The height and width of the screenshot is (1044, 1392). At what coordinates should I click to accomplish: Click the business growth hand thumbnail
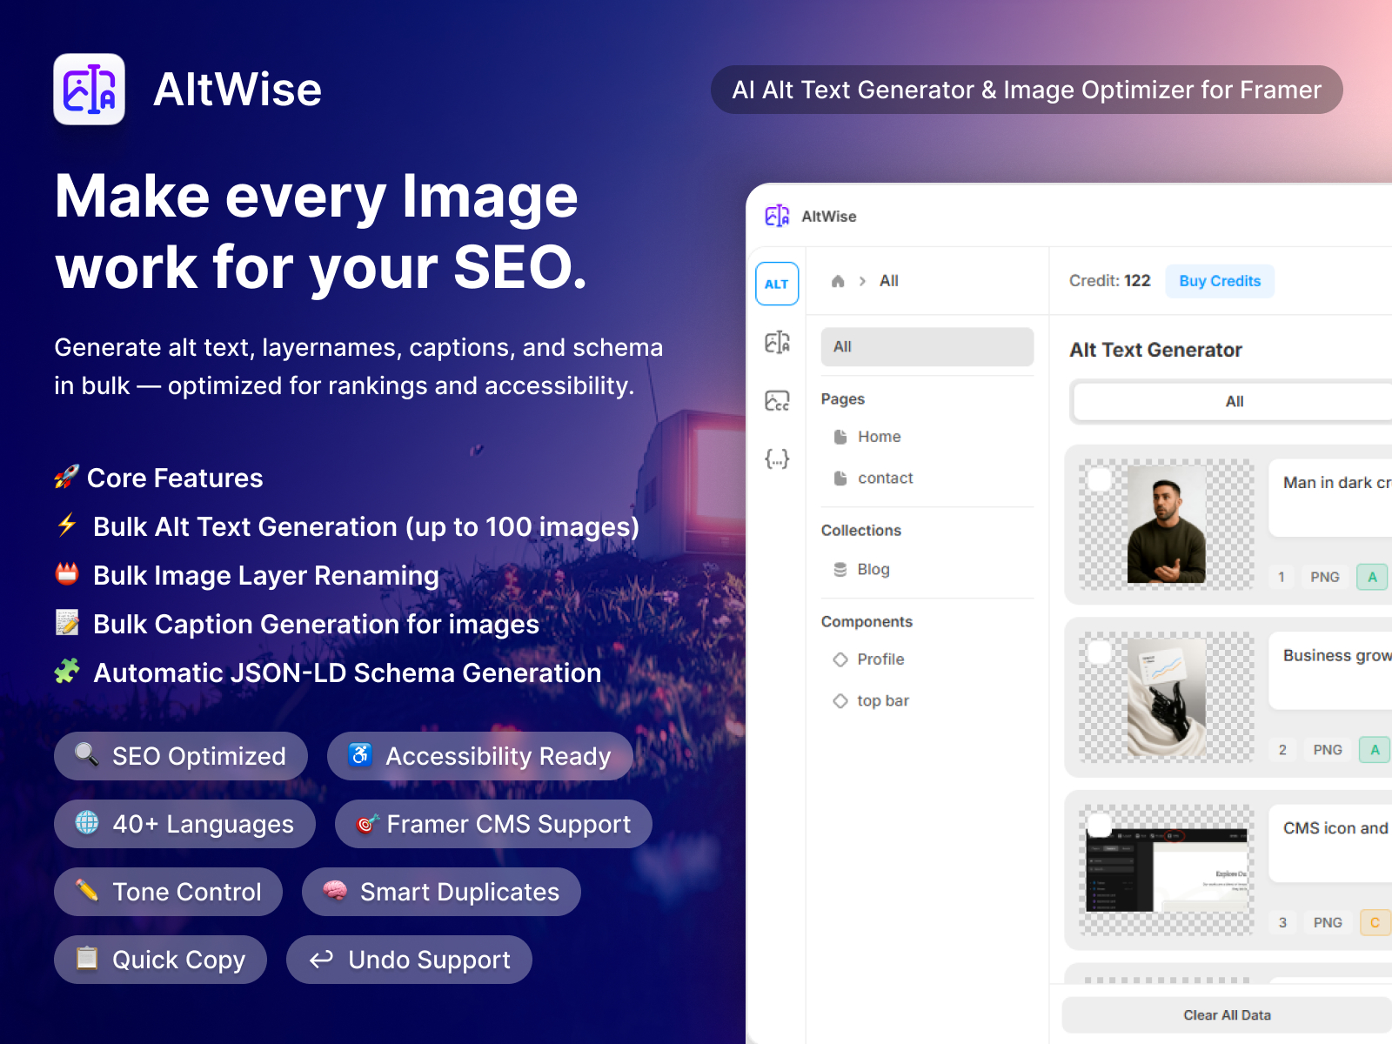(1167, 698)
